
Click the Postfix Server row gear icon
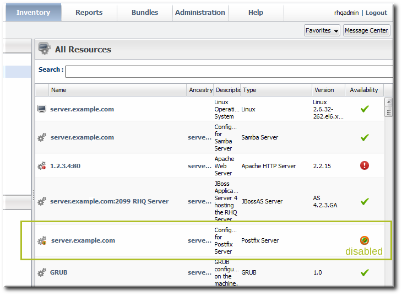pos(41,240)
